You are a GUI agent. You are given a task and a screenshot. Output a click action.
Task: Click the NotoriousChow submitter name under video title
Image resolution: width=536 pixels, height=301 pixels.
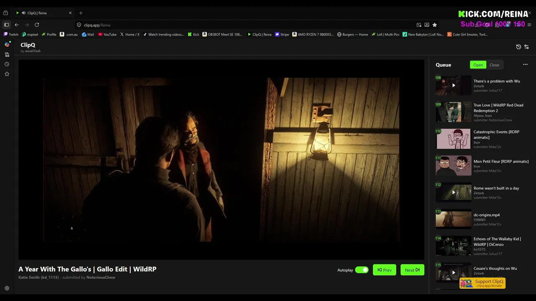pos(100,277)
